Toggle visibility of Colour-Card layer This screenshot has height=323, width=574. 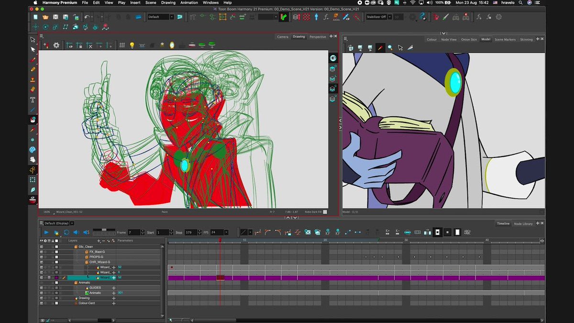42,303
